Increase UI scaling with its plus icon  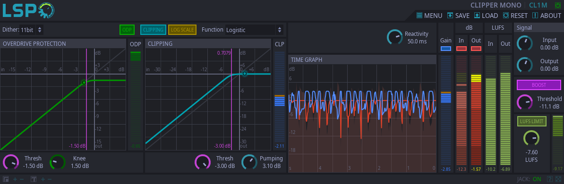coord(15,179)
